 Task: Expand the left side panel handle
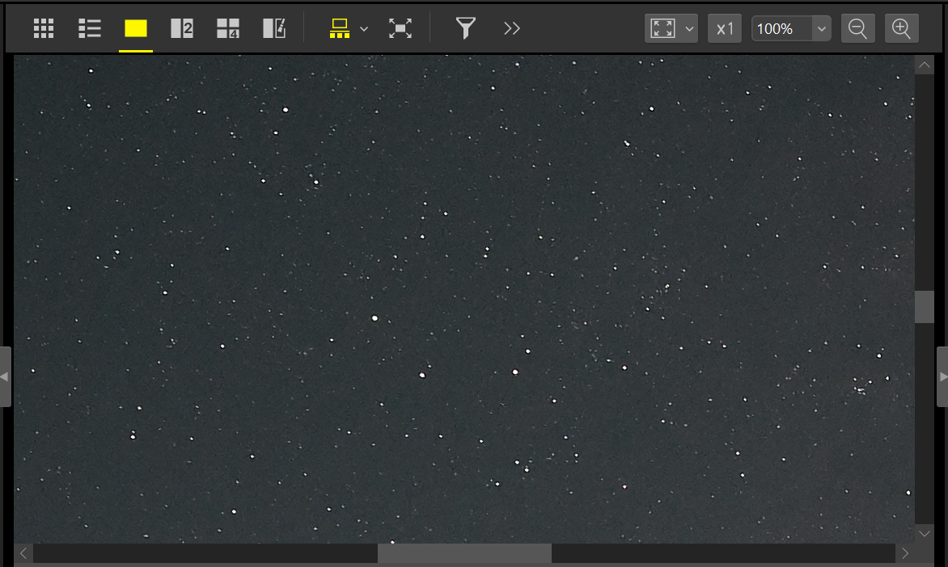coord(5,376)
